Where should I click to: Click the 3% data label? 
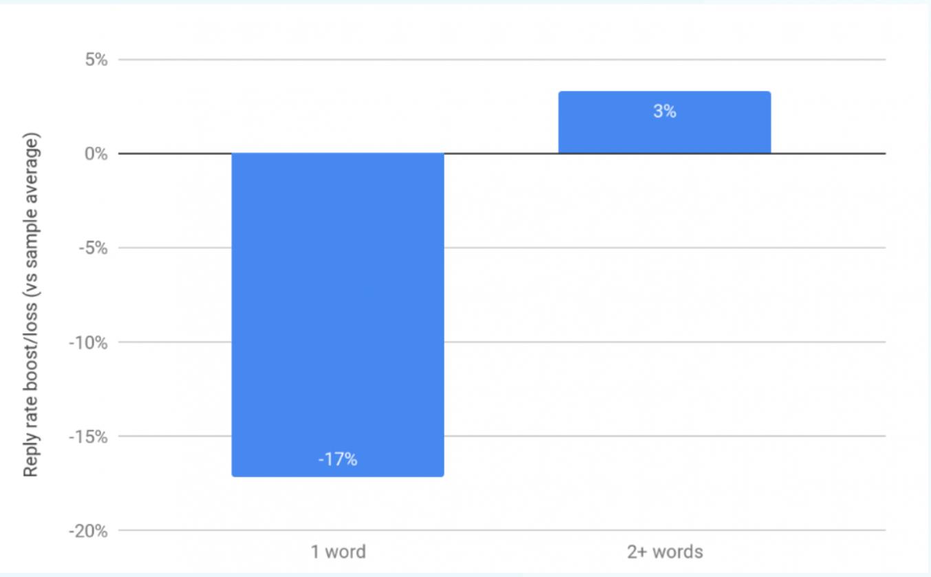click(x=665, y=112)
